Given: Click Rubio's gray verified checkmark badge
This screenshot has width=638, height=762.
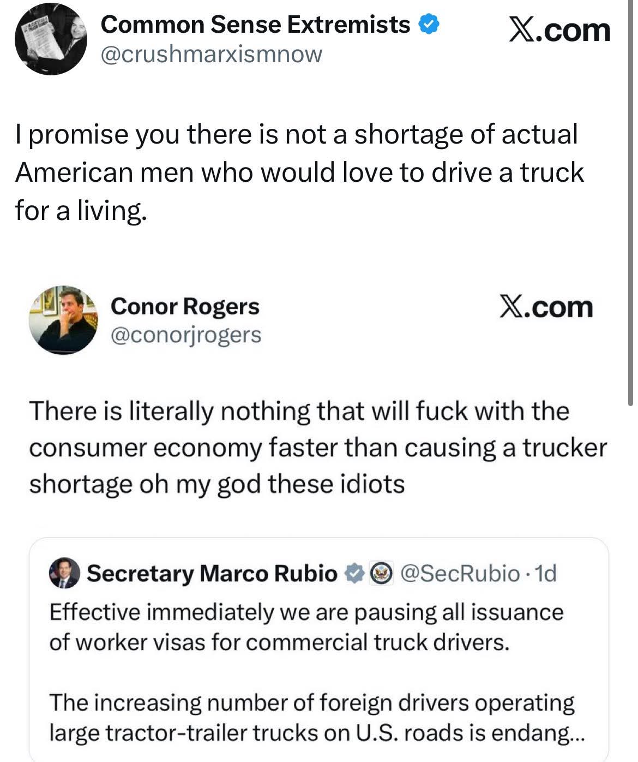Looking at the screenshot, I should click(354, 573).
